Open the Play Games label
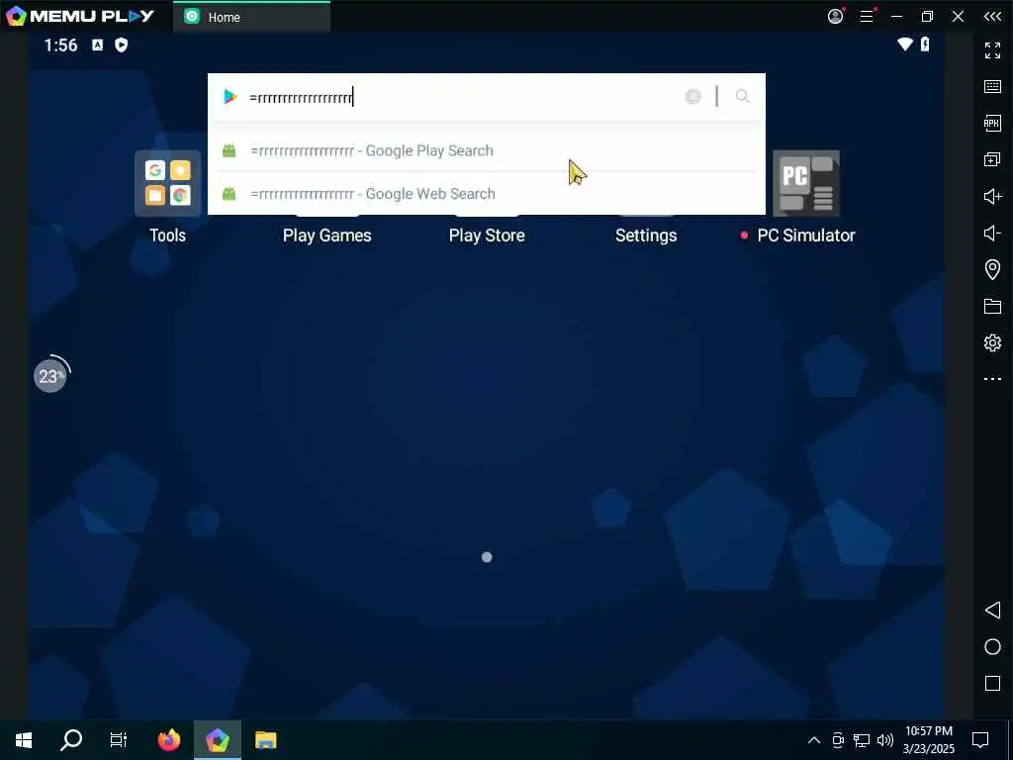This screenshot has height=760, width=1013. click(326, 236)
